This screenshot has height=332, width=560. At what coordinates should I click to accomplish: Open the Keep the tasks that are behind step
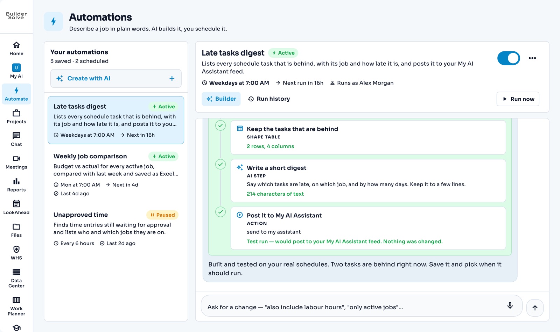pos(368,137)
